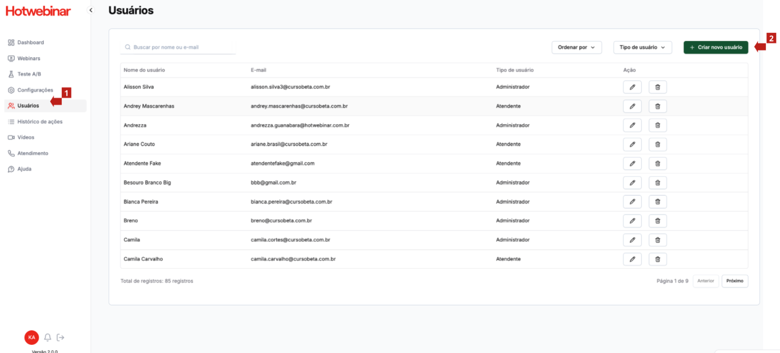Viewport: 780px width, 353px height.
Task: Edit the Ariane Couto user row
Action: point(632,144)
